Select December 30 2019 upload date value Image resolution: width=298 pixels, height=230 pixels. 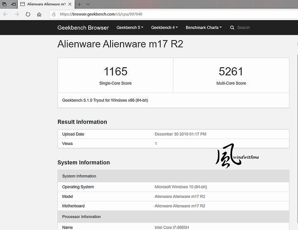tap(180, 134)
